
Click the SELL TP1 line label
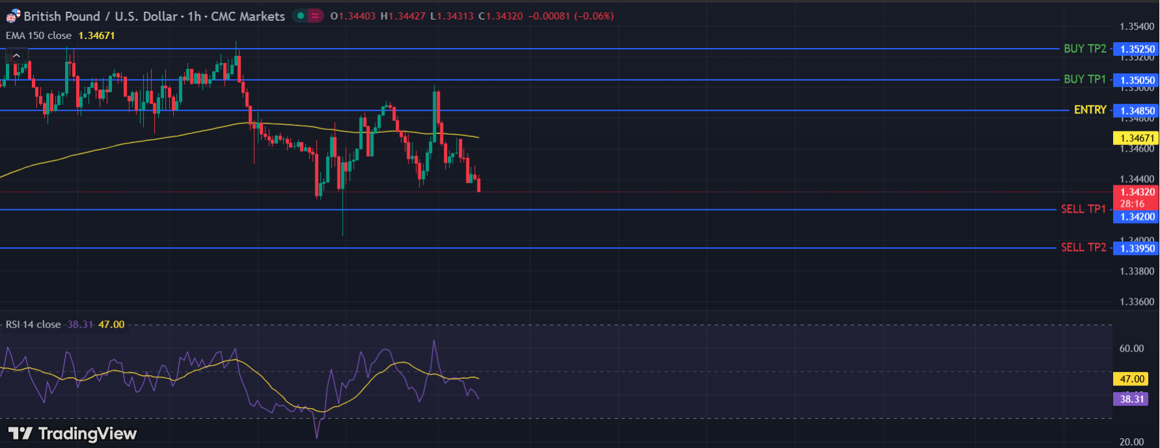click(1083, 209)
